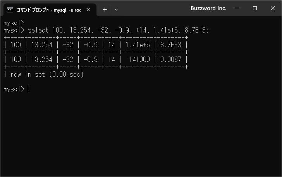The width and height of the screenshot is (282, 177).
Task: Click the "1 row in set" status line
Action: tap(43, 74)
